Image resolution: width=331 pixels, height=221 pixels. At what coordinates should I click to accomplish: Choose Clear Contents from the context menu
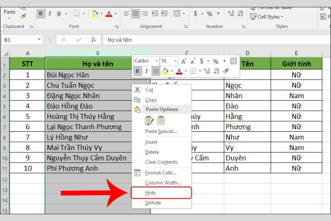coord(162,162)
